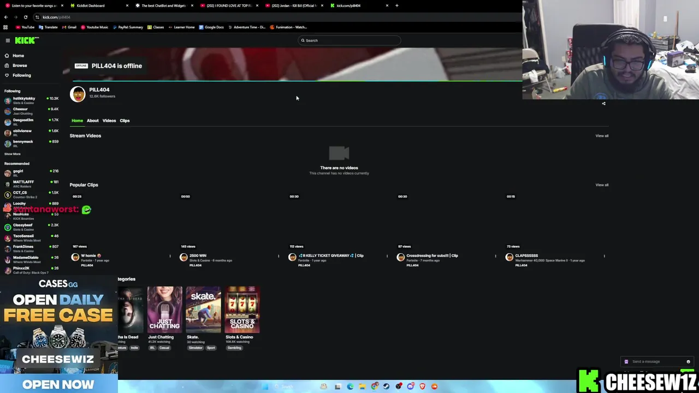Open Steam from the taskbar
The width and height of the screenshot is (699, 393).
(x=386, y=386)
